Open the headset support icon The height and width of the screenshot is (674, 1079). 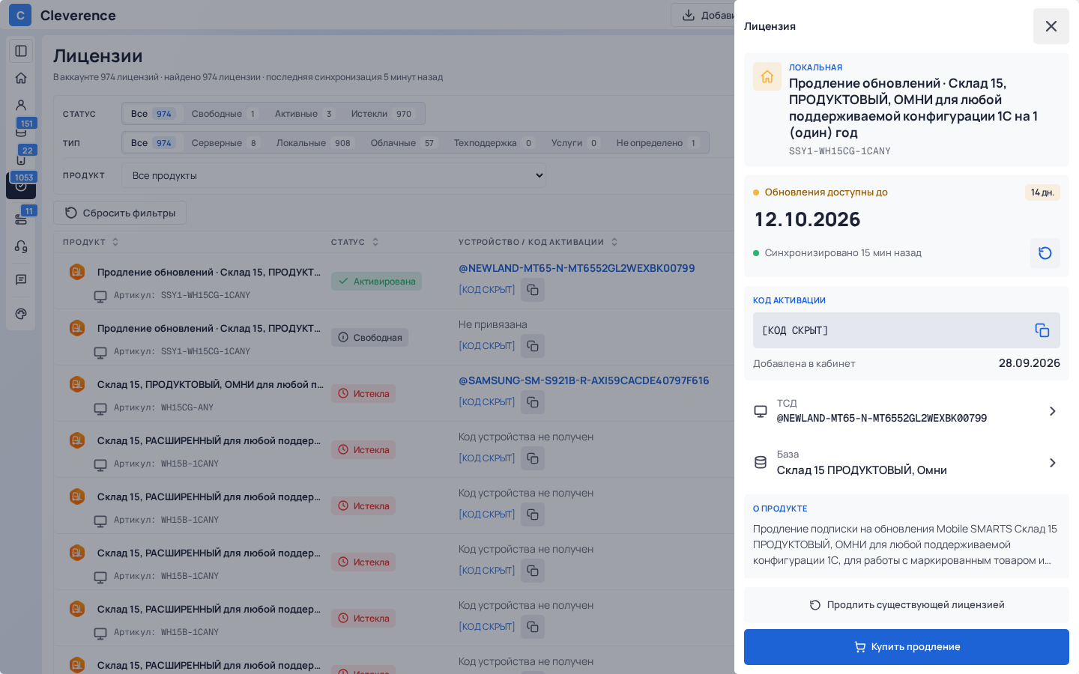point(21,246)
